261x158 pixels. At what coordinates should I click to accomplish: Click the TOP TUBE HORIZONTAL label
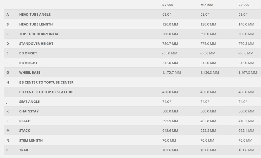click(x=39, y=34)
